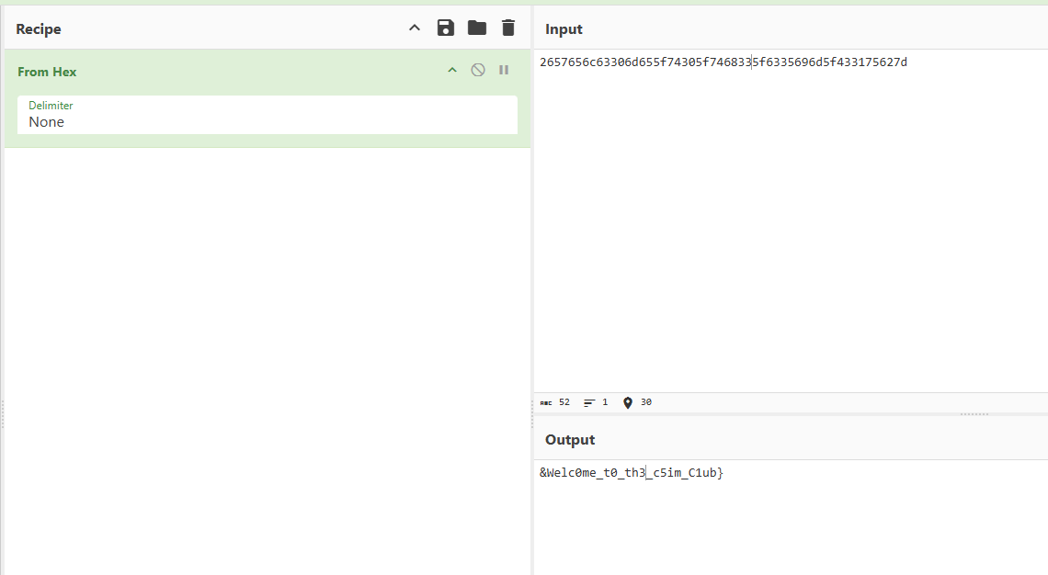Clear the recipe with the trash icon
Screen dimensions: 1048x575
(508, 28)
